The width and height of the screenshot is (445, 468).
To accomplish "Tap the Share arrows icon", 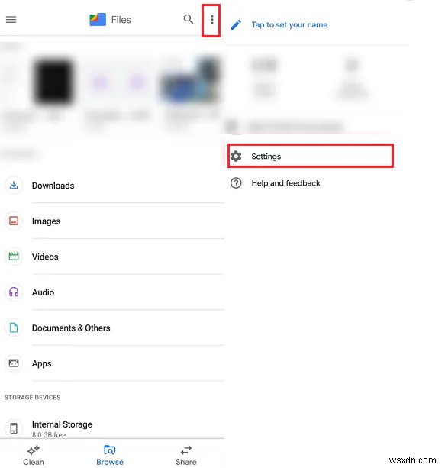I will (x=186, y=450).
